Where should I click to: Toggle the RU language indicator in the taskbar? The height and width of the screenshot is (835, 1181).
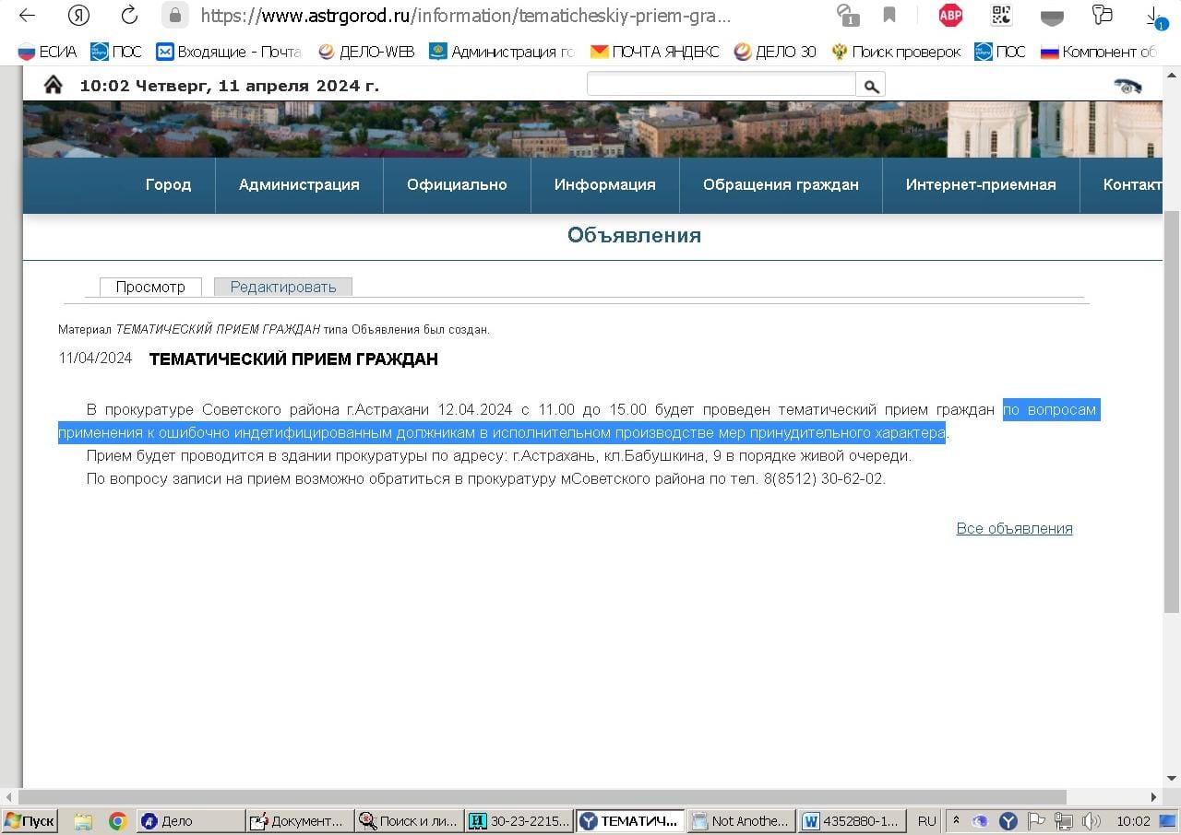(x=926, y=820)
